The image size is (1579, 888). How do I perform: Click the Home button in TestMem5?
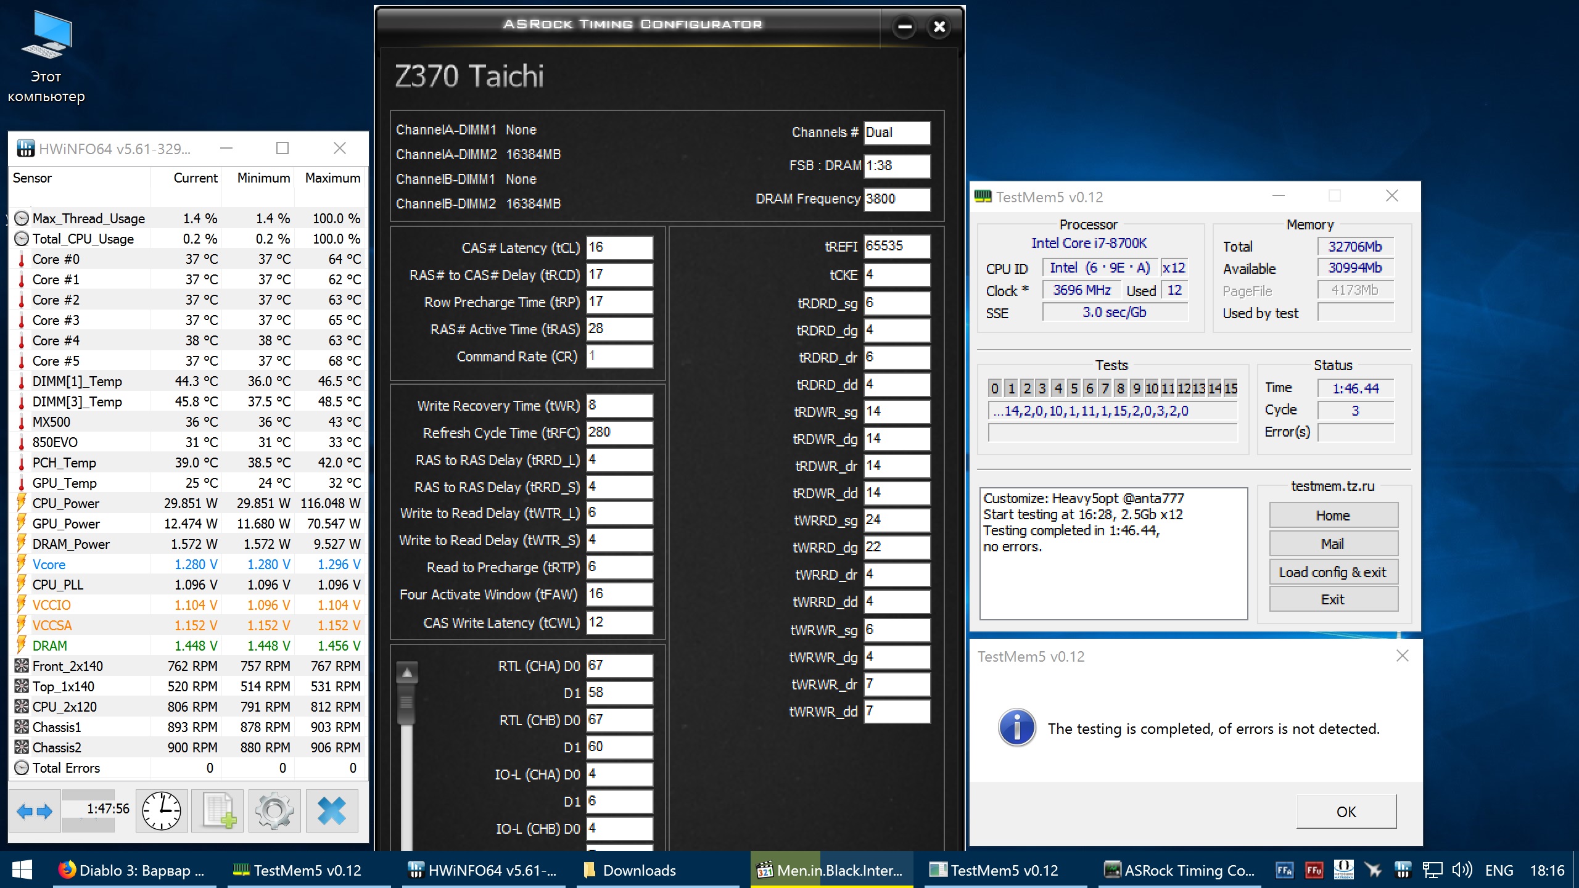(x=1333, y=516)
